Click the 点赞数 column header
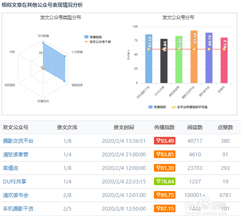The height and width of the screenshot is (222, 241). (x=225, y=128)
